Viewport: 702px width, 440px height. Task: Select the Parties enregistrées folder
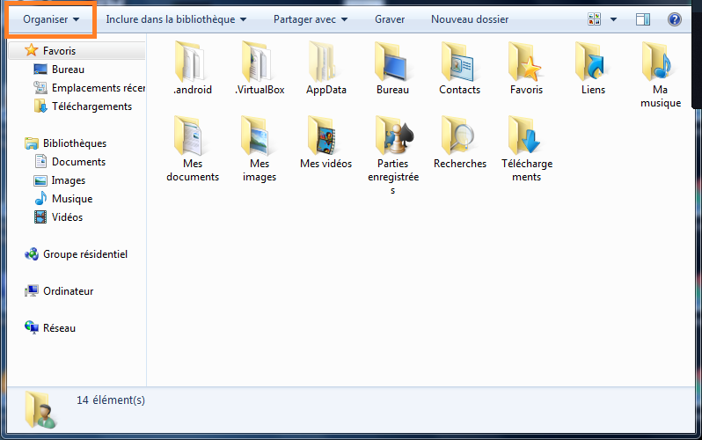click(x=392, y=136)
